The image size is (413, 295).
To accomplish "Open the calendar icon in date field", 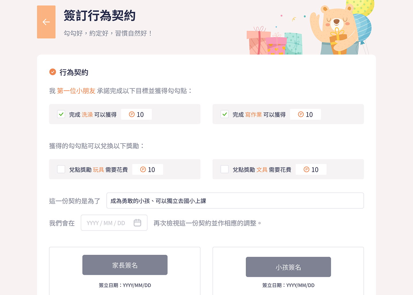I will 137,223.
